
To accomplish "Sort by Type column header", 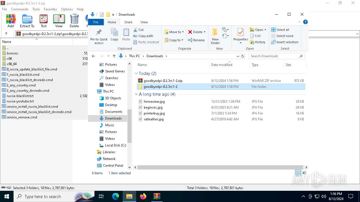I will point(267,65).
